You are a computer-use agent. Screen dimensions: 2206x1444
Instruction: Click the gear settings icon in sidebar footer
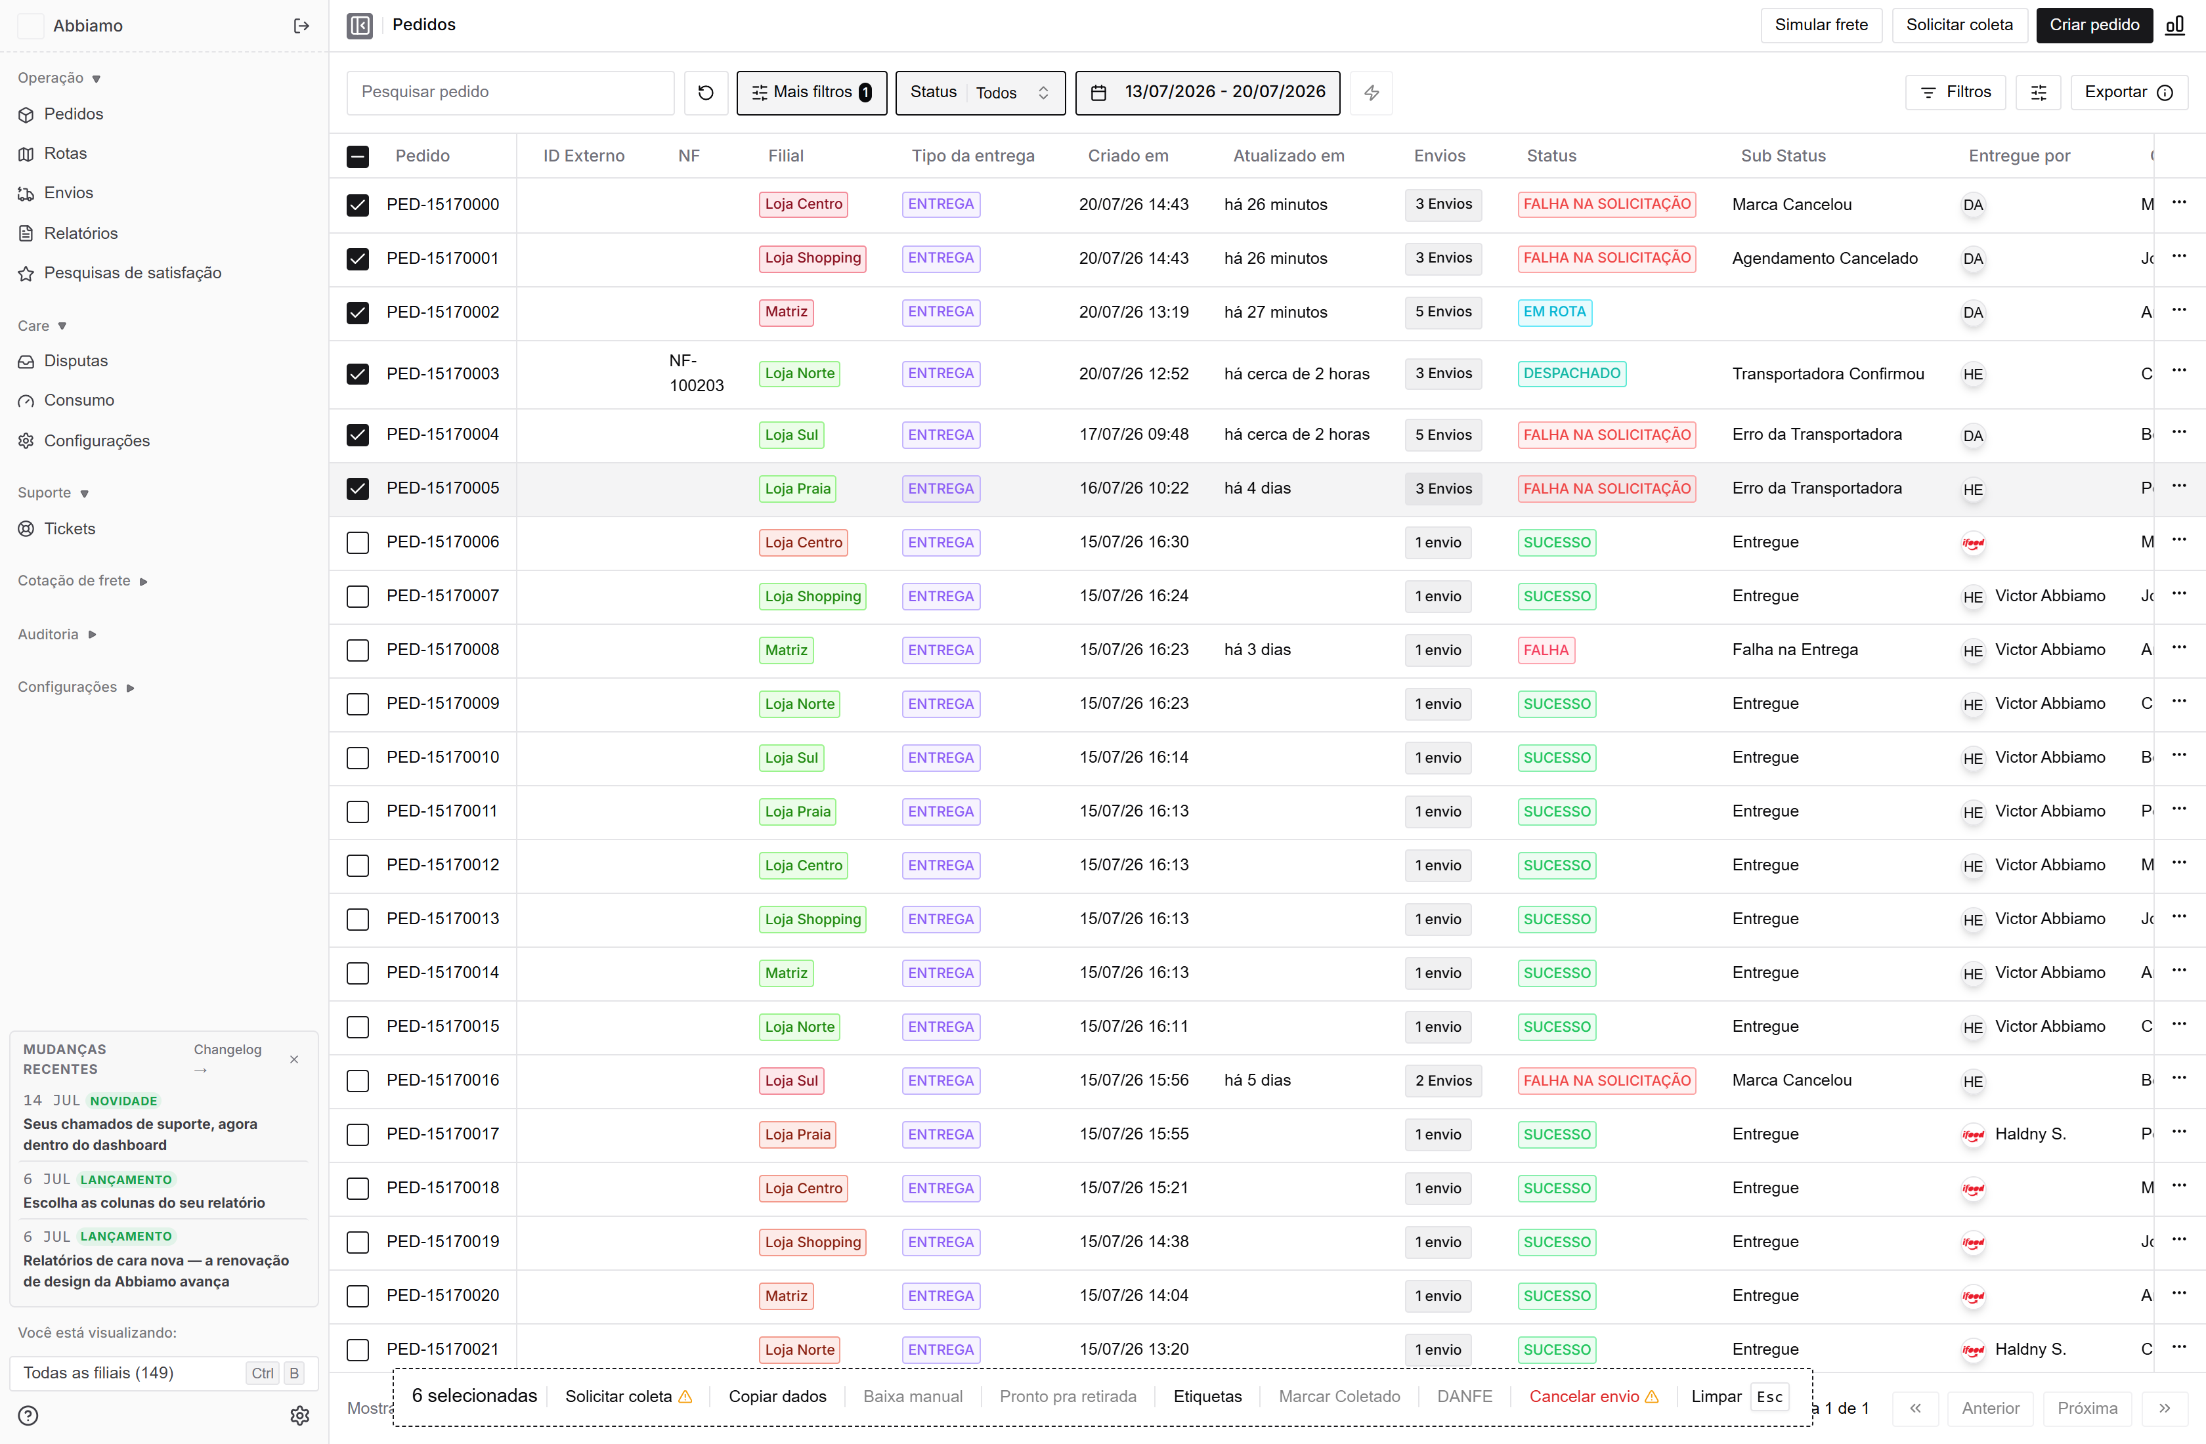point(299,1415)
